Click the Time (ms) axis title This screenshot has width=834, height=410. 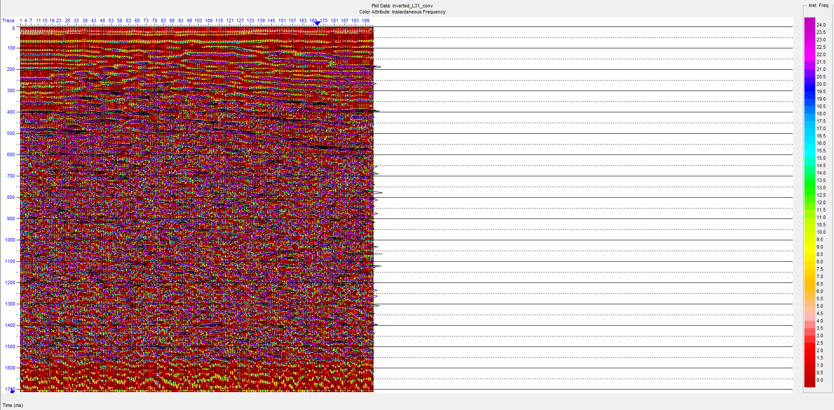(13, 405)
